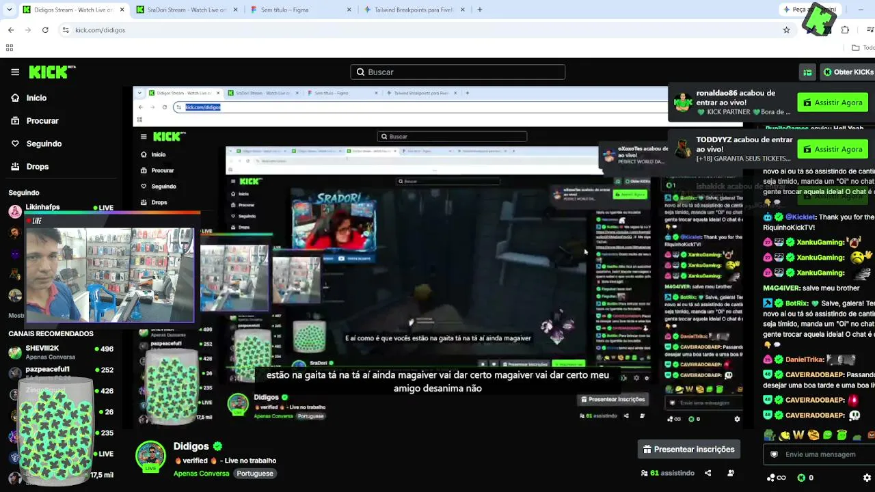875x492 pixels.
Task: Switch to the Sem título – Figma tab
Action: [x=301, y=10]
